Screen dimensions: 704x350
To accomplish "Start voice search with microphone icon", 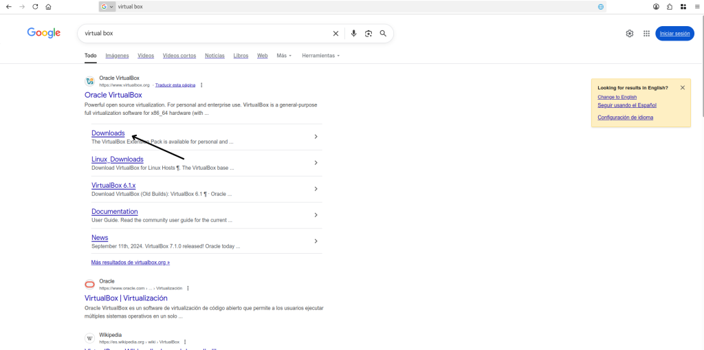I will point(353,33).
